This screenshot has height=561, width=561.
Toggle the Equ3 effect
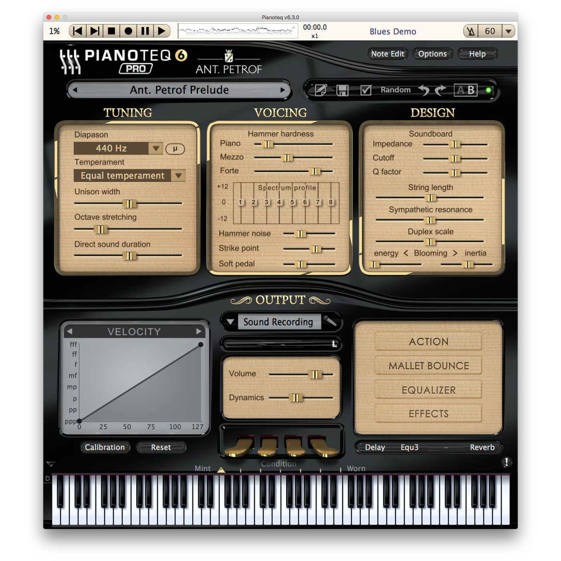pyautogui.click(x=410, y=448)
